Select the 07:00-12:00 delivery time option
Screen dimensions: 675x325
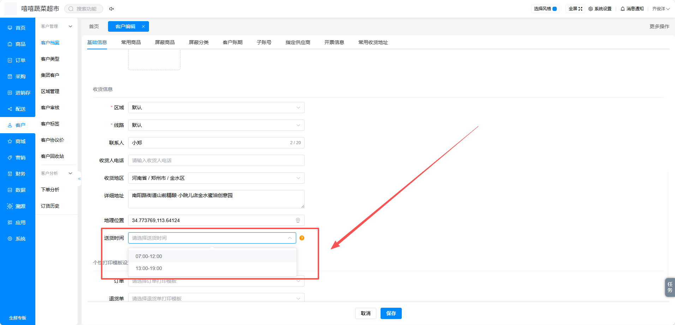point(213,256)
